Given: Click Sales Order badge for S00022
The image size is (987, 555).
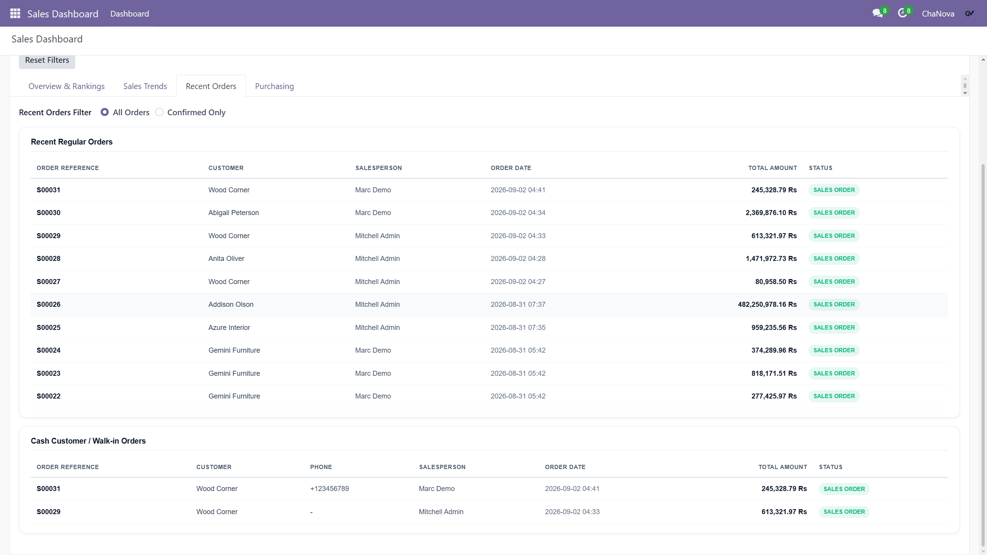Looking at the screenshot, I should pos(834,396).
